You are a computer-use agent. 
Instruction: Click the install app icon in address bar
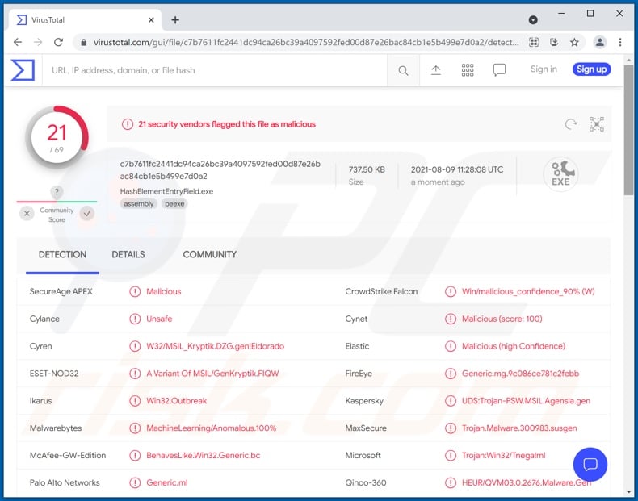(554, 42)
